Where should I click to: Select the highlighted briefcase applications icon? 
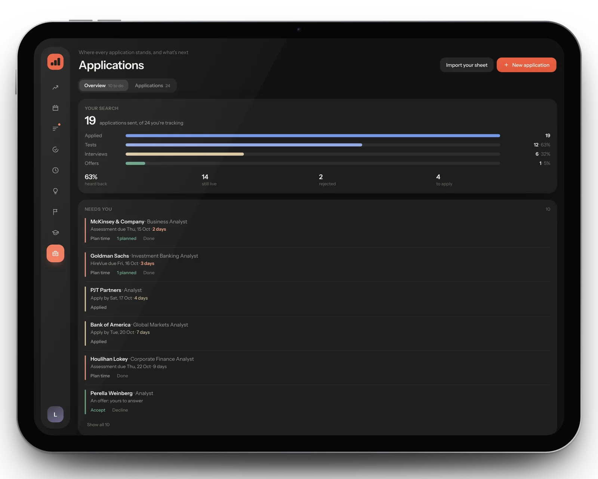click(55, 254)
